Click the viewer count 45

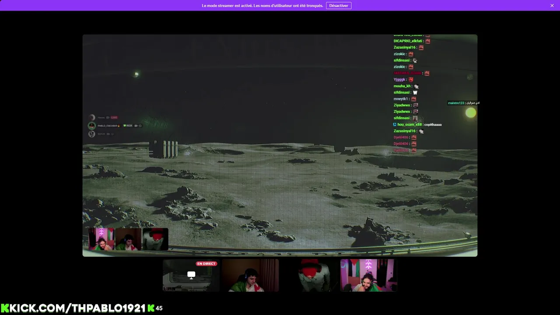159,308
